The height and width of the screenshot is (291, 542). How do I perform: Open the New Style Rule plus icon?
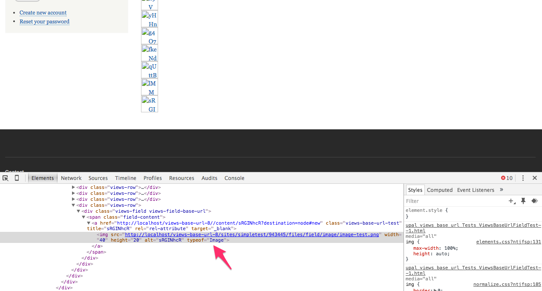511,201
